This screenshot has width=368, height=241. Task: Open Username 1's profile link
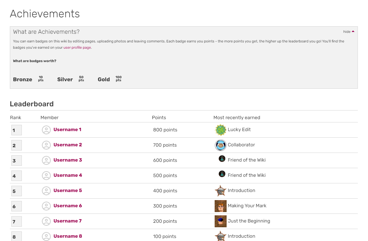[67, 130]
